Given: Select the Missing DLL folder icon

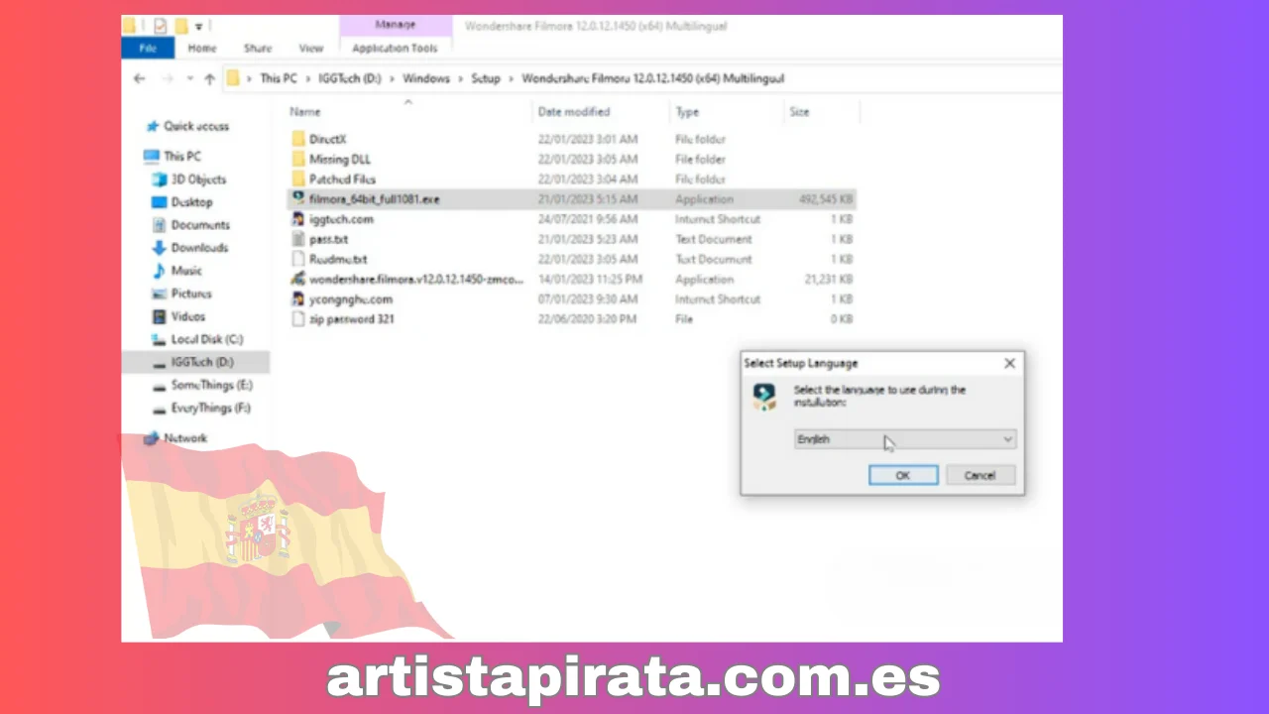Looking at the screenshot, I should click(298, 160).
